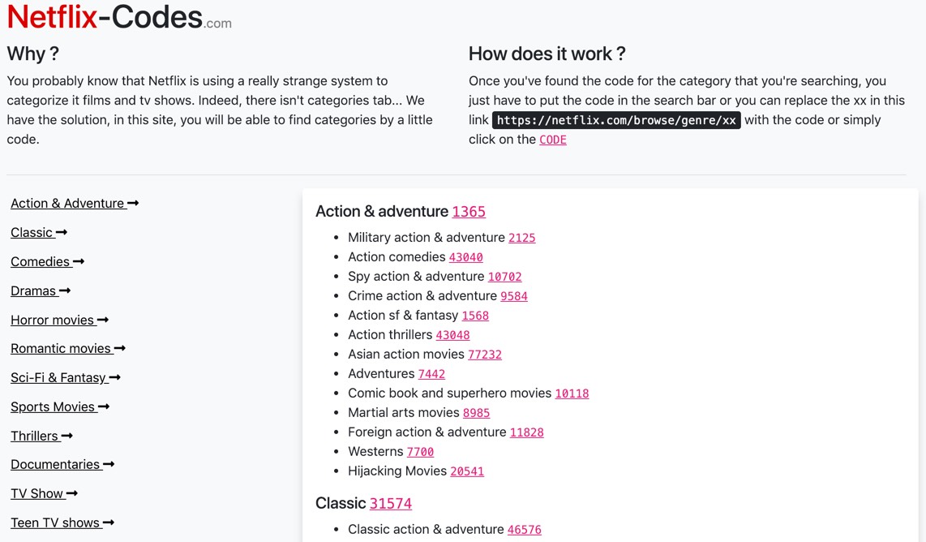
Task: Follow the Westerns code 7700 link
Action: pyautogui.click(x=420, y=452)
